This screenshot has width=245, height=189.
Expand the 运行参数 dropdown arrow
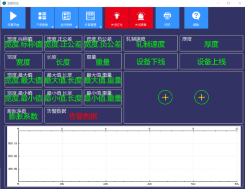tap(77, 27)
